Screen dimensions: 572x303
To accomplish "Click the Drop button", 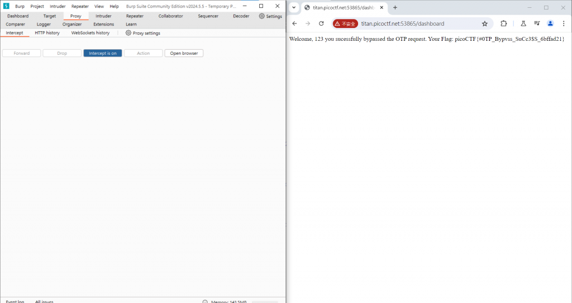I will point(62,53).
